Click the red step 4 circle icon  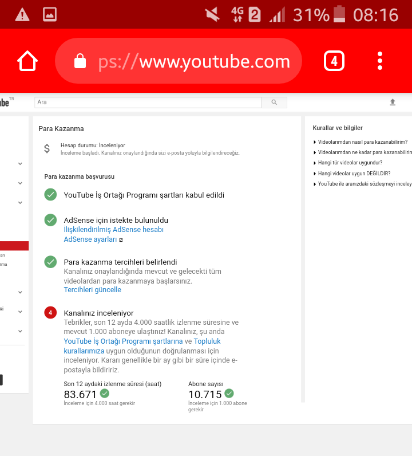[x=50, y=313]
